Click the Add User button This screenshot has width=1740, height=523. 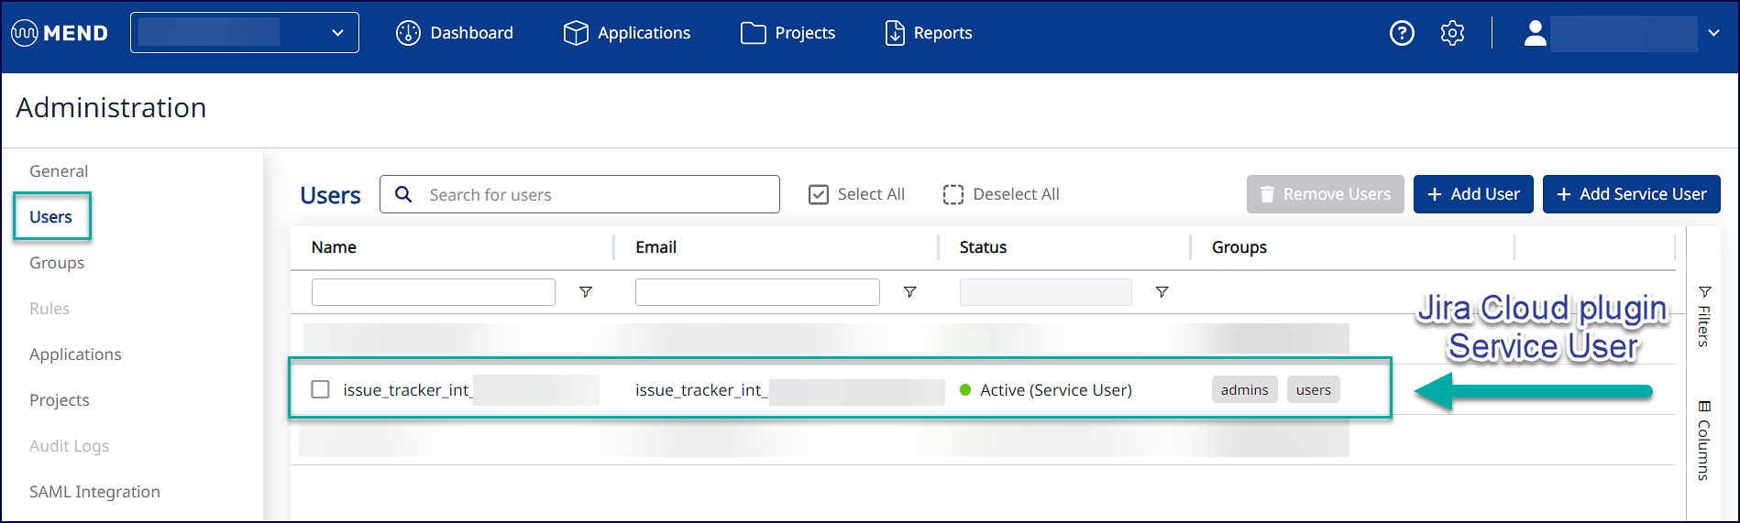[x=1472, y=194]
